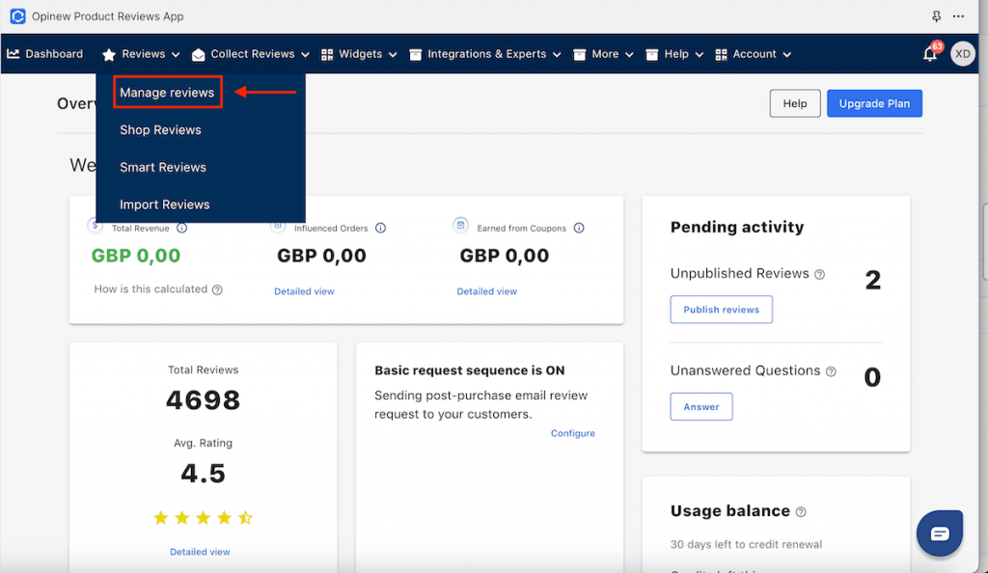The width and height of the screenshot is (988, 573).
Task: Click info icon beside Earned from Coupons
Action: 579,229
